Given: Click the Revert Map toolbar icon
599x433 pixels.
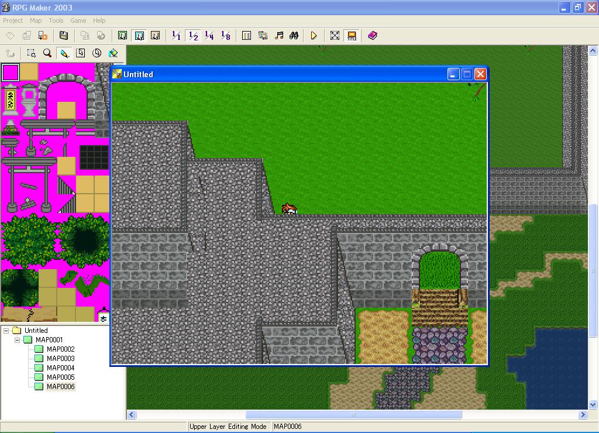Looking at the screenshot, I should point(101,36).
